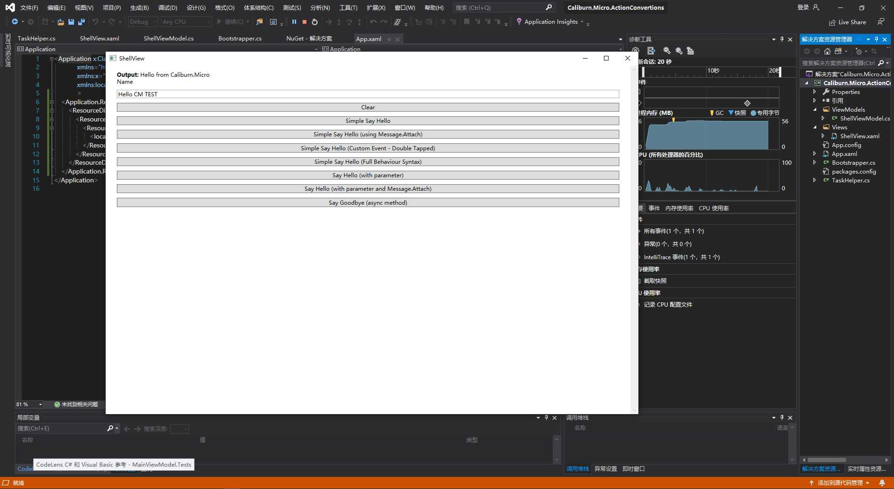Click the Visual Studio logo icon

(10, 7)
